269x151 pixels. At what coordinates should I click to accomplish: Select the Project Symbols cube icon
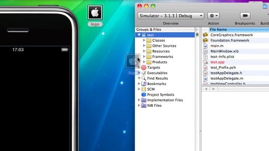coord(144,95)
